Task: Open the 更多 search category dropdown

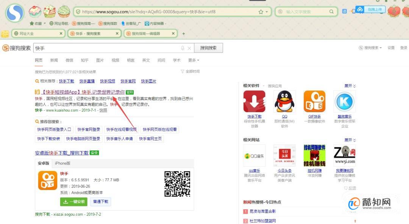Action: (x=194, y=60)
